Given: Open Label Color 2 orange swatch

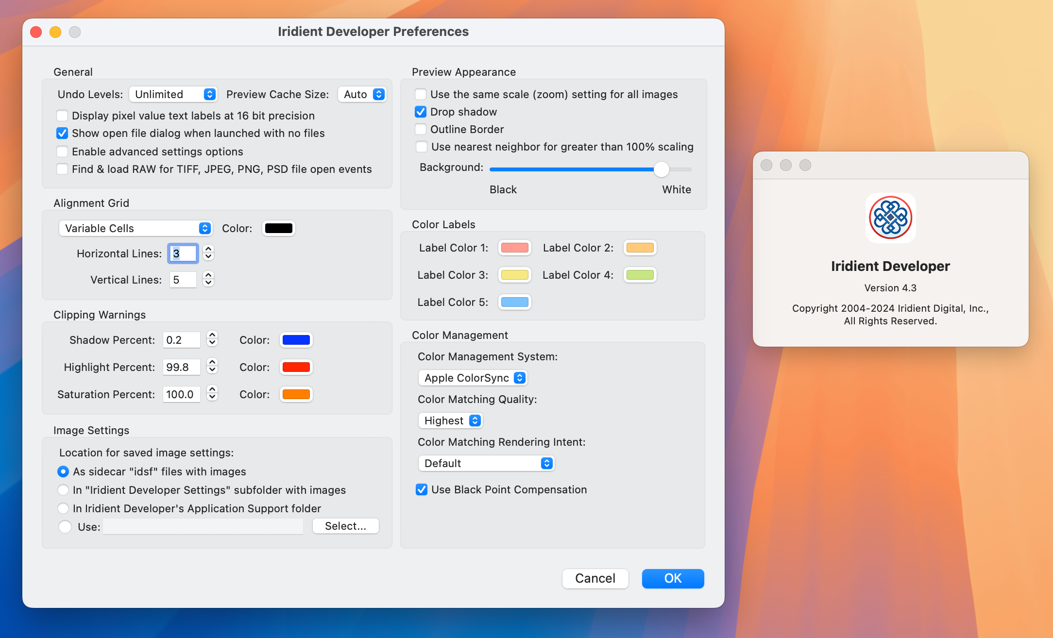Looking at the screenshot, I should [x=640, y=248].
